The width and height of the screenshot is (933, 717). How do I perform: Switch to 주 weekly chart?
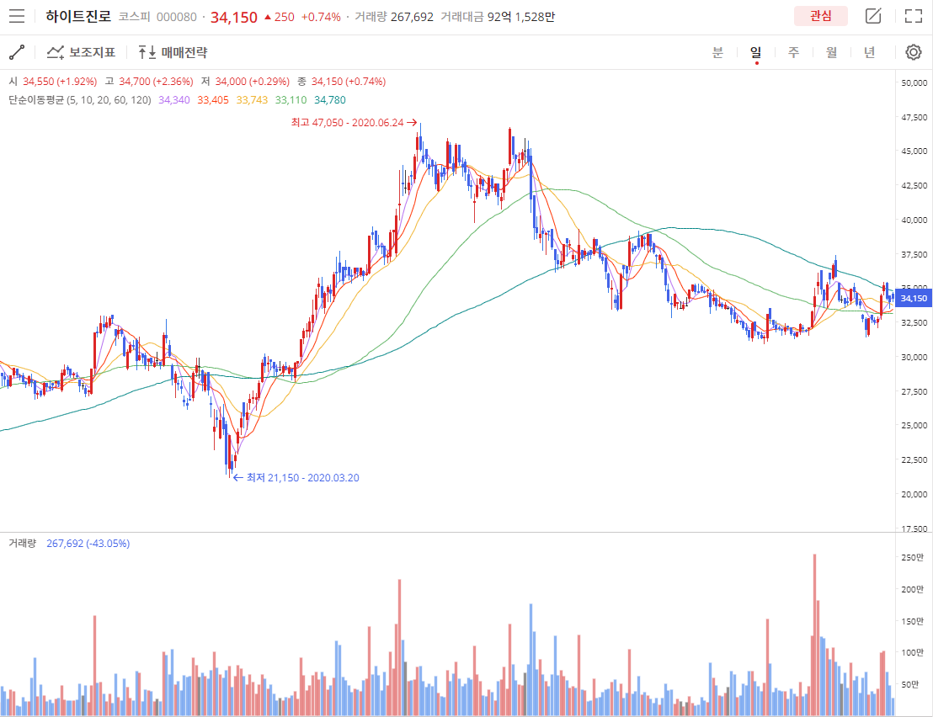point(793,52)
